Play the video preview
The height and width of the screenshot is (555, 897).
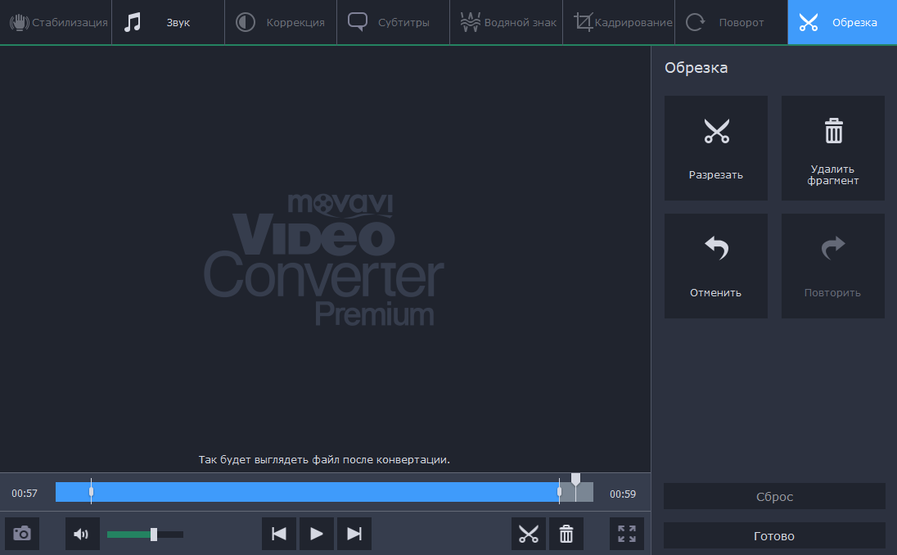(317, 534)
